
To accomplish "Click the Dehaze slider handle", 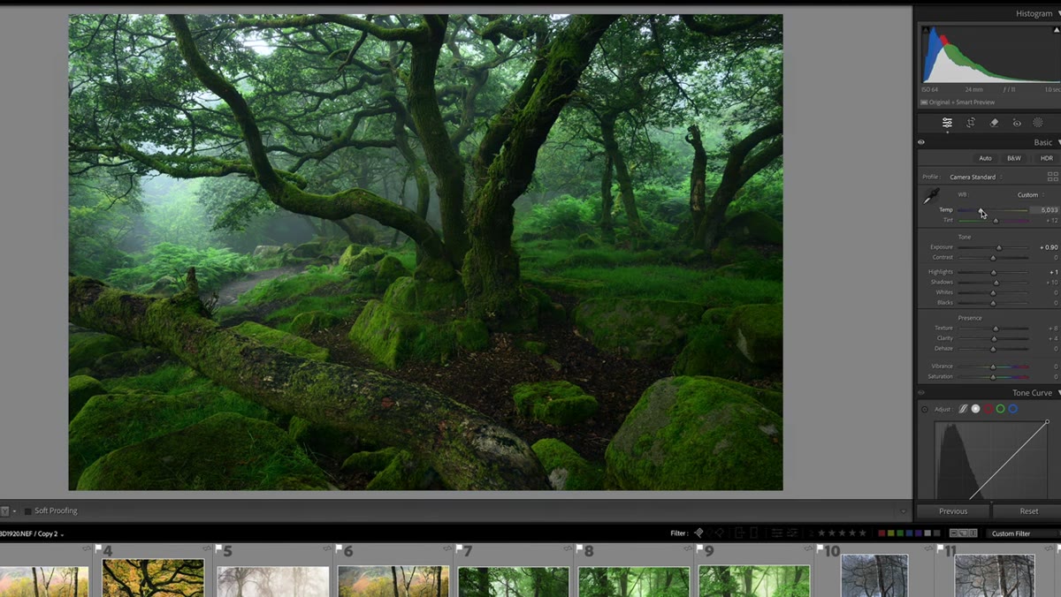I will 993,349.
